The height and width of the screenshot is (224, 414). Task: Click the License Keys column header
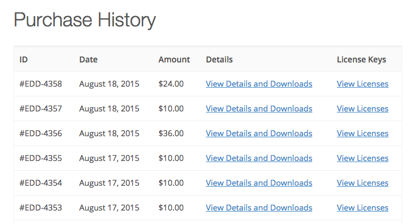point(361,60)
